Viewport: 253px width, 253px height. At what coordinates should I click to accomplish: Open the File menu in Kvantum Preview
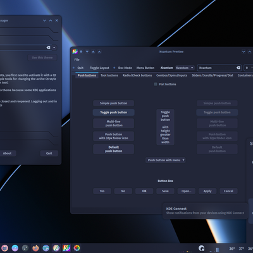(x=77, y=59)
